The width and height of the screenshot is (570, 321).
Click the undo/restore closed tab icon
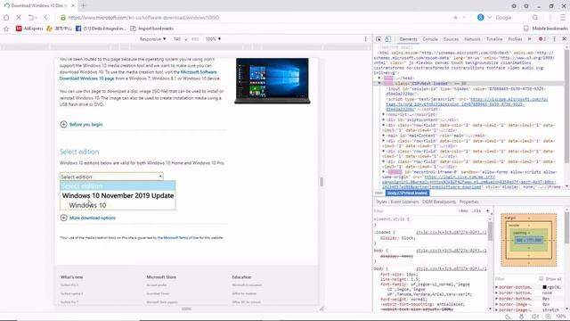pyautogui.click(x=31, y=18)
